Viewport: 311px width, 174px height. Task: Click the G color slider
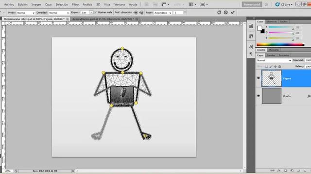(281, 32)
